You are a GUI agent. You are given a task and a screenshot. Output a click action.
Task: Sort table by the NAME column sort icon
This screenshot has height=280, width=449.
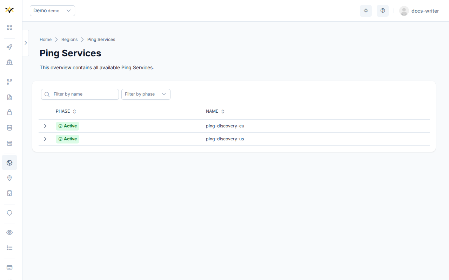pyautogui.click(x=223, y=111)
